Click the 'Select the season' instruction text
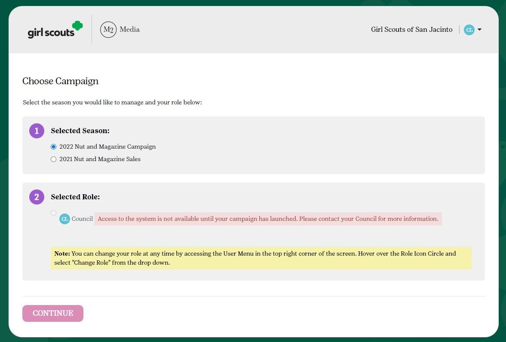Image resolution: width=506 pixels, height=342 pixels. tap(112, 102)
